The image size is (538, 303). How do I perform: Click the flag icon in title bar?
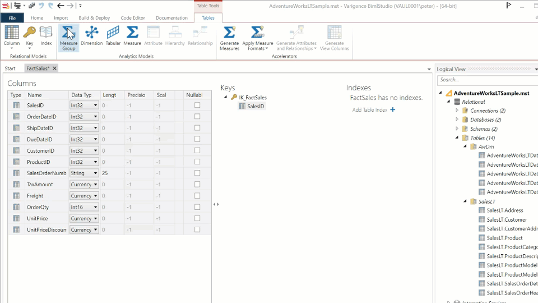tap(509, 6)
